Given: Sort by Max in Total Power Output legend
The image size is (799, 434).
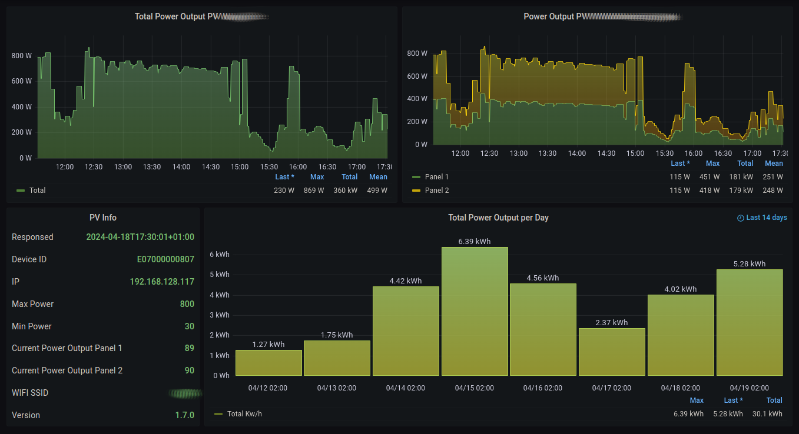Looking at the screenshot, I should coord(317,177).
